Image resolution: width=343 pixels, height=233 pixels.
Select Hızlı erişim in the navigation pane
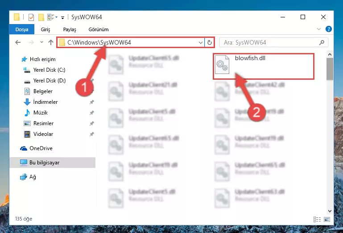pos(38,59)
